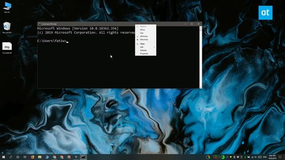Screen dimensions: 285x160
Task: Click the Microsoft Corporation copyright line
Action: pyautogui.click(x=86, y=32)
